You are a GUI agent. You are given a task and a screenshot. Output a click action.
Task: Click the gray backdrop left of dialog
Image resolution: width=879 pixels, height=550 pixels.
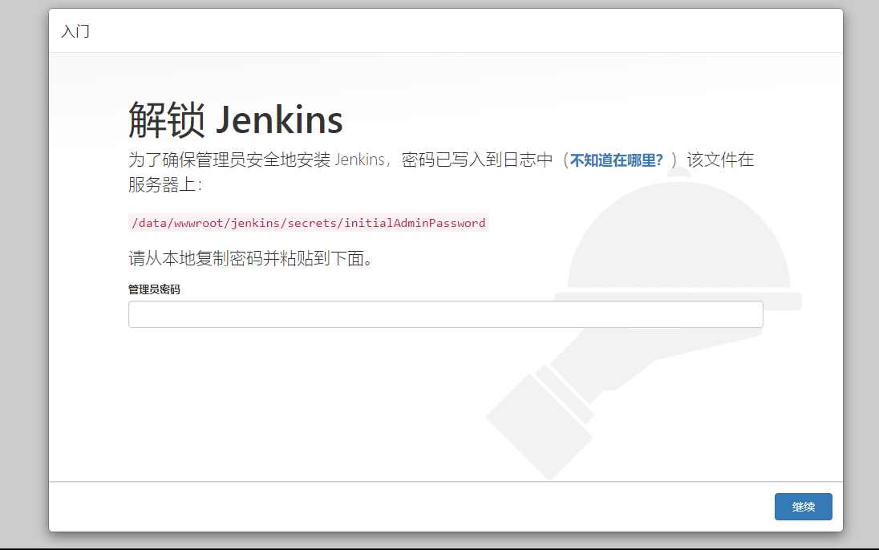click(x=24, y=273)
